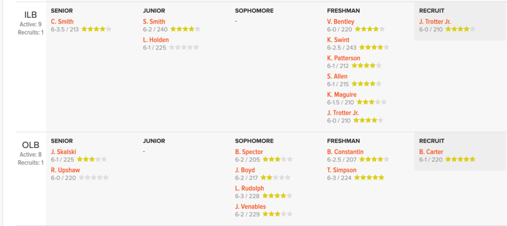Click S. Smith junior ILB link

154,22
